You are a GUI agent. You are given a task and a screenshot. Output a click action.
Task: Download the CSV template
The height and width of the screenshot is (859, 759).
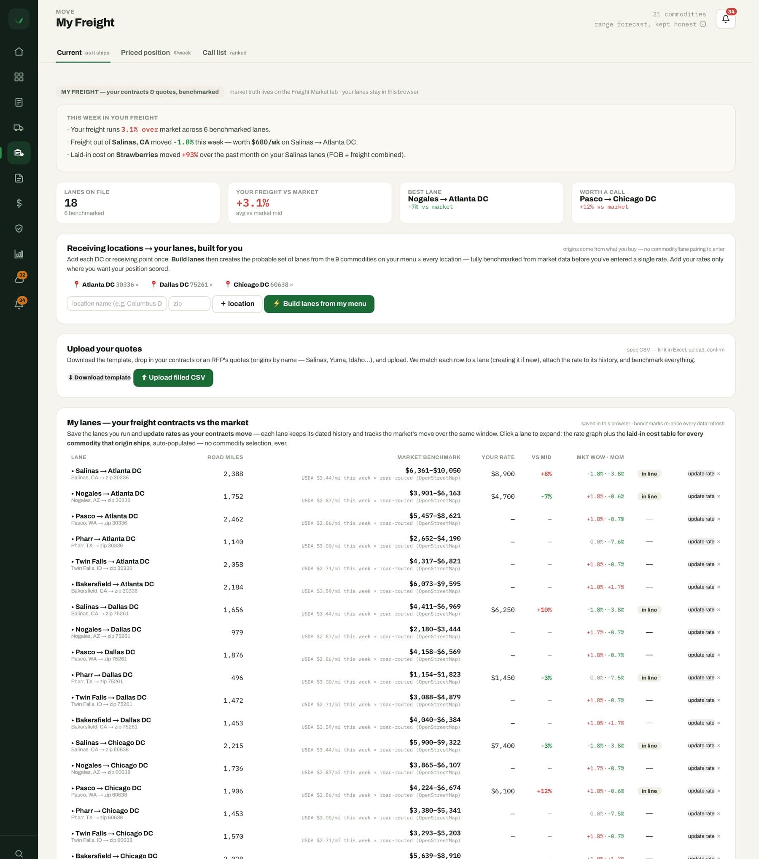click(x=100, y=378)
